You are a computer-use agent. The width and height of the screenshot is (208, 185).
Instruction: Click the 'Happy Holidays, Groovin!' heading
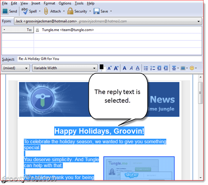click(99, 131)
